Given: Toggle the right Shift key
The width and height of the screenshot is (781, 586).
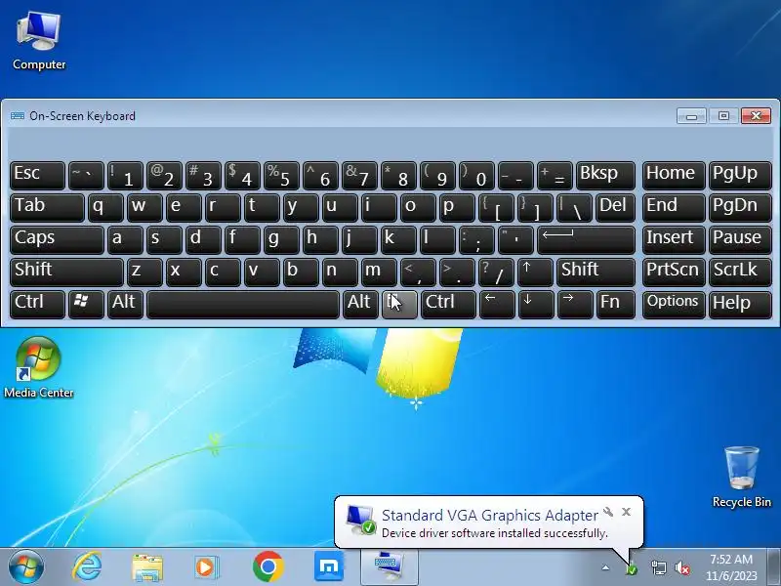Looking at the screenshot, I should 596,272.
